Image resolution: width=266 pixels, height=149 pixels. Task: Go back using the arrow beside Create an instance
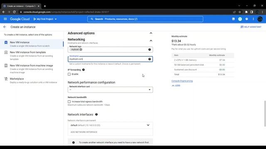point(5,27)
